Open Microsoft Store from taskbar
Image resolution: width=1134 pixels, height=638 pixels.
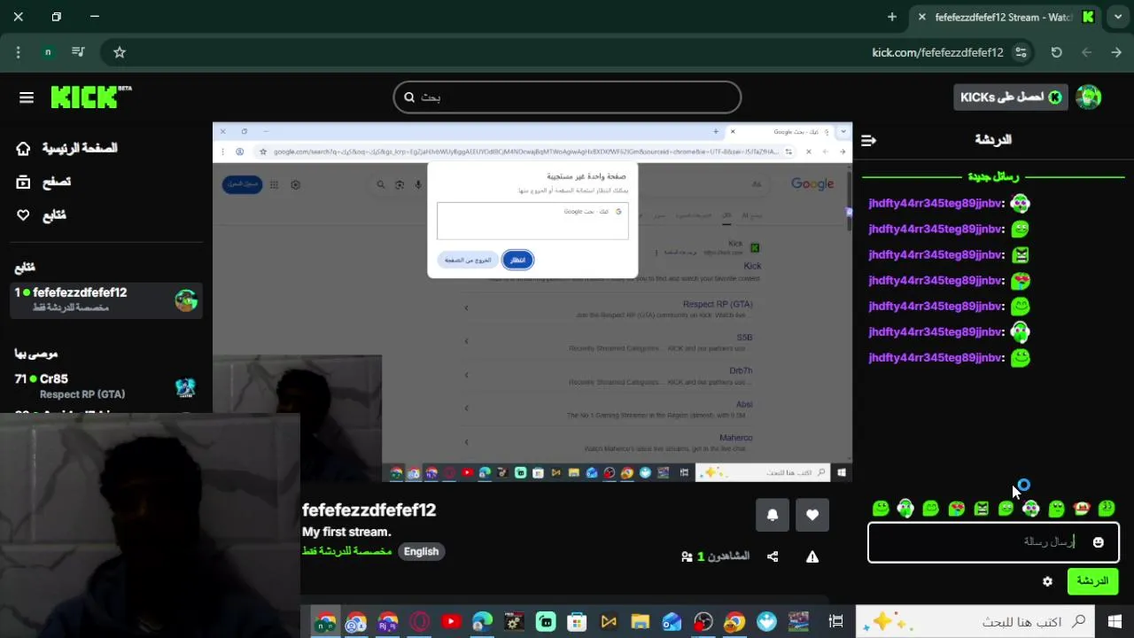coord(577,622)
